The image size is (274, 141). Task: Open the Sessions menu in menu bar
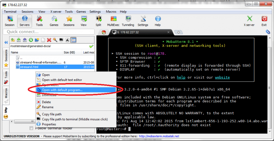click(28, 12)
